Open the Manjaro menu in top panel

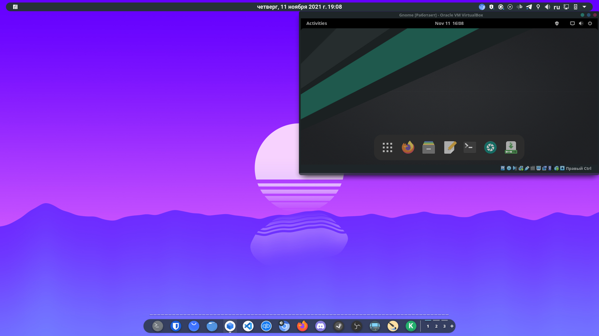[15, 7]
